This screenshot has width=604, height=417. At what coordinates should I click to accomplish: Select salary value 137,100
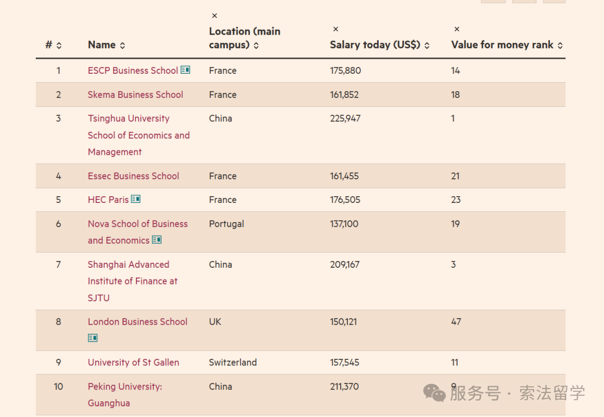click(x=344, y=224)
